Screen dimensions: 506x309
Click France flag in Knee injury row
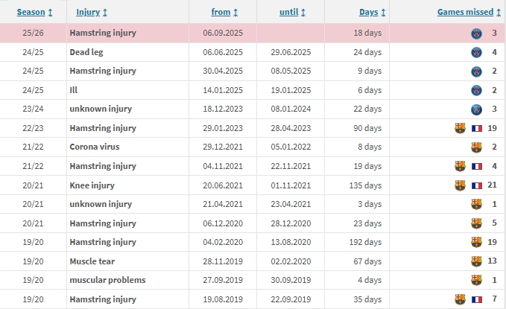point(477,185)
